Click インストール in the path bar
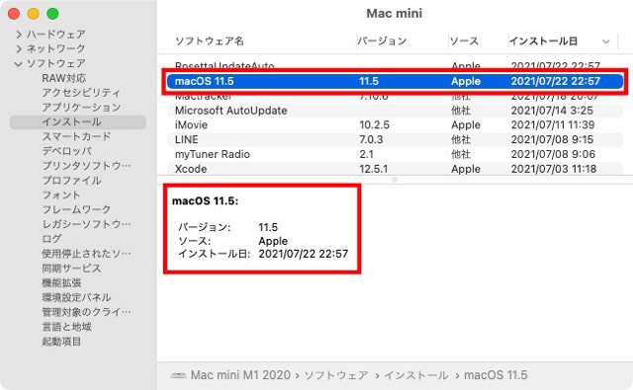 [415, 375]
